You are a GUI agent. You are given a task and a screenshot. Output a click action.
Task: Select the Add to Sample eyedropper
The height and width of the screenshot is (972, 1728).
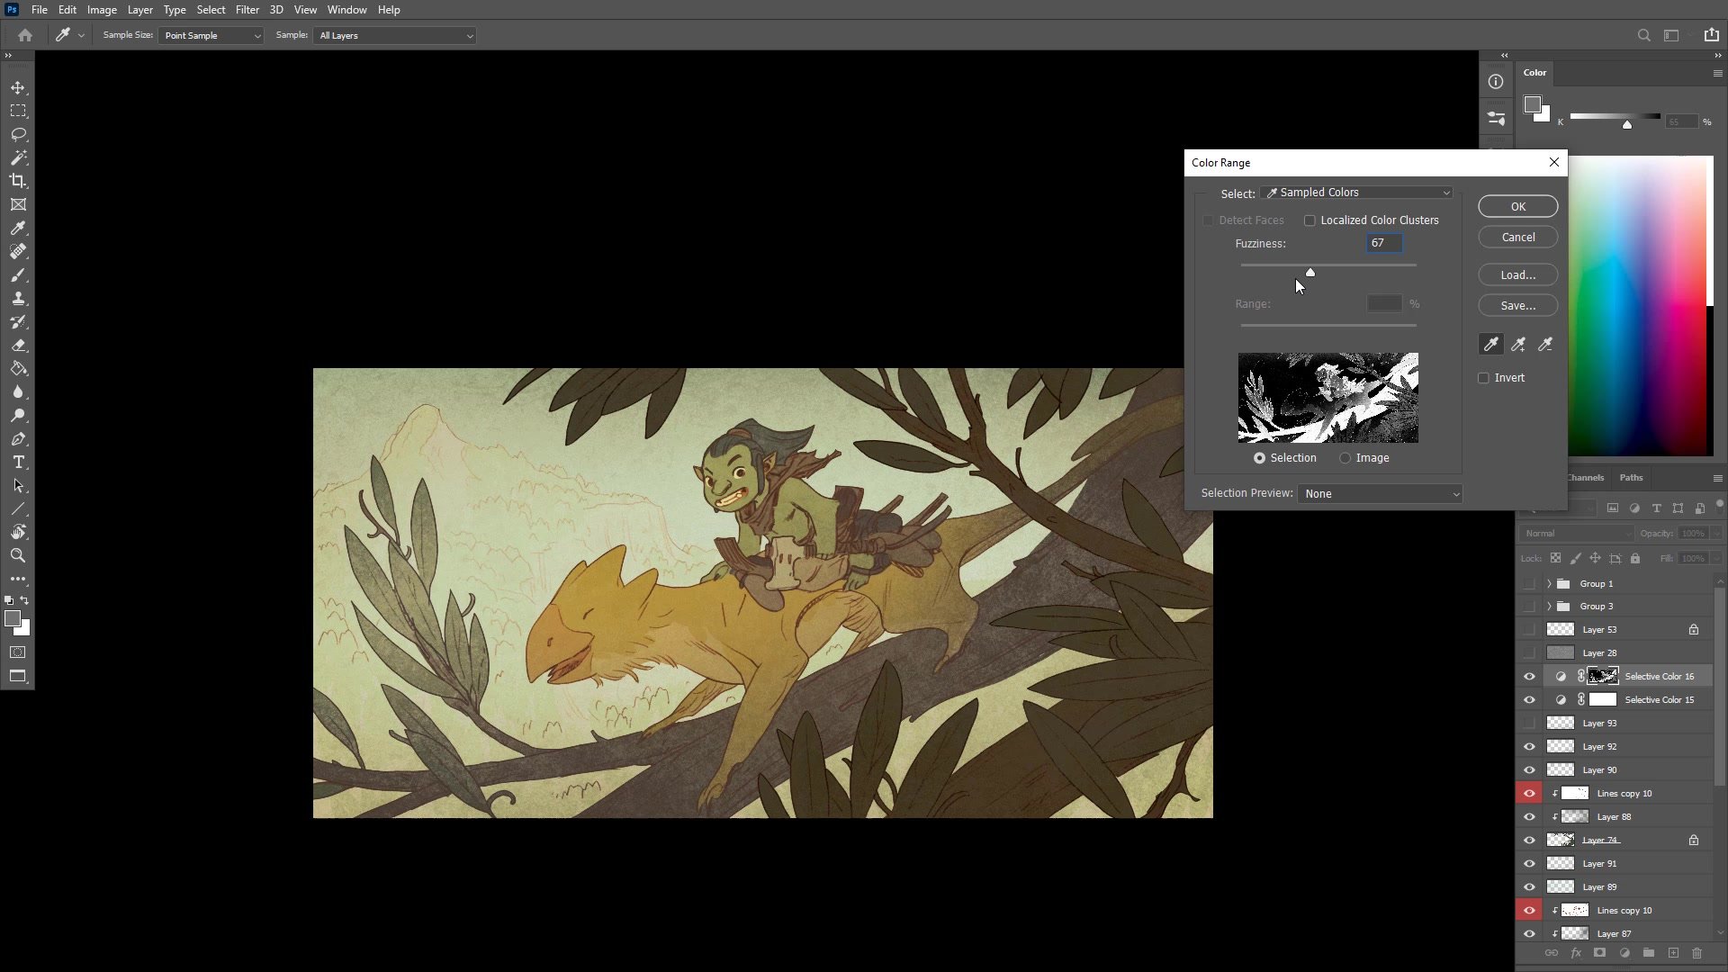pos(1518,344)
